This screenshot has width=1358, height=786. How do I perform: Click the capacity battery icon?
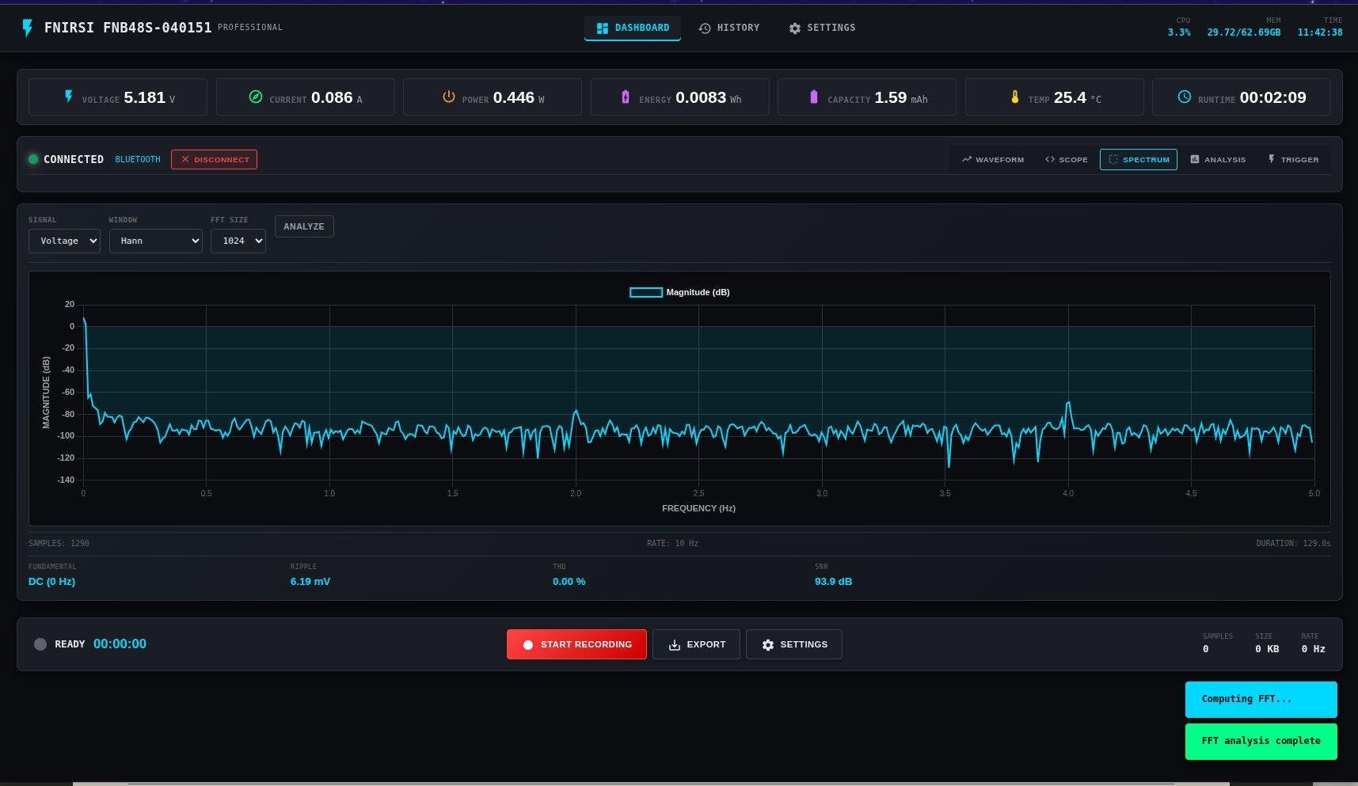(813, 97)
